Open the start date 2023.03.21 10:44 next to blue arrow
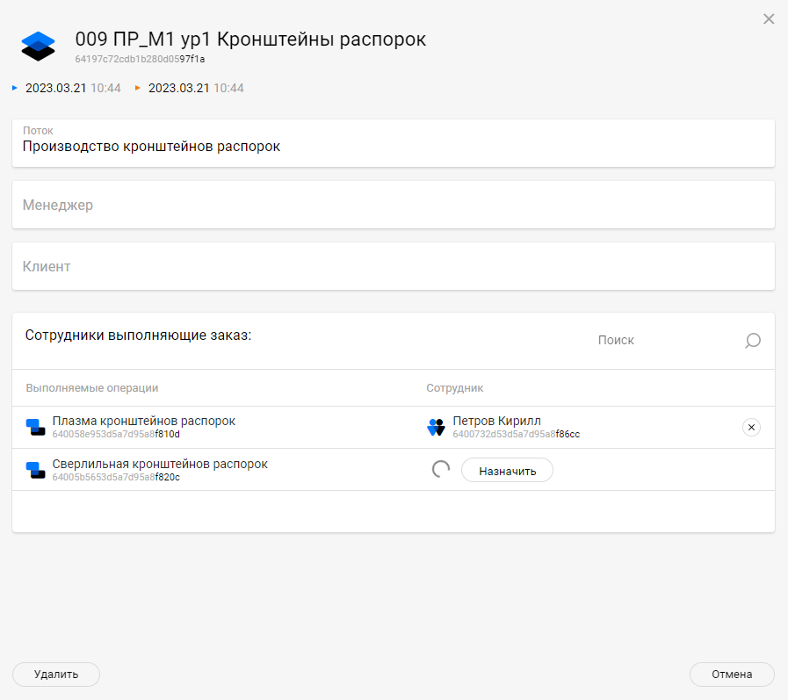The height and width of the screenshot is (700, 788). (73, 88)
